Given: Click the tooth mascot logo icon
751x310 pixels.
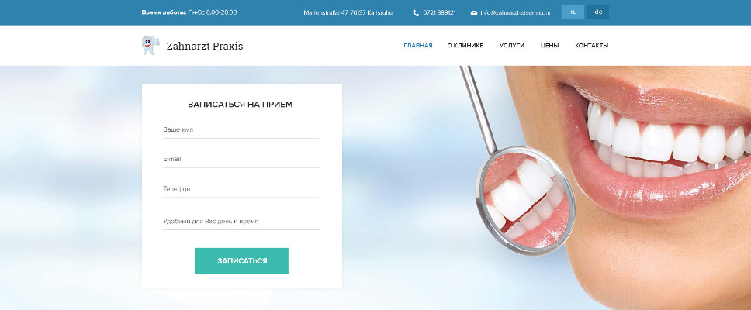Looking at the screenshot, I should tap(149, 46).
